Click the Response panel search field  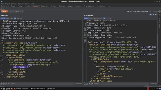click(x=121, y=83)
